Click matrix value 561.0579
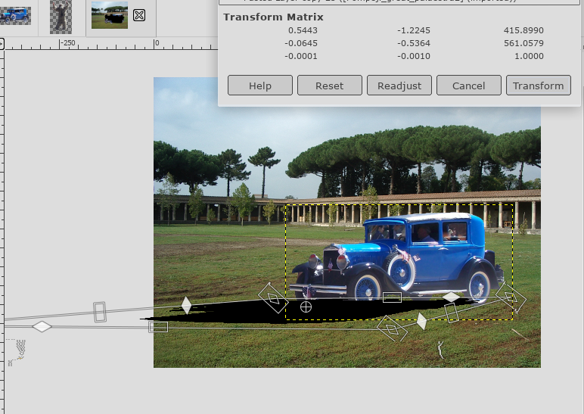584x414 pixels. tap(523, 43)
